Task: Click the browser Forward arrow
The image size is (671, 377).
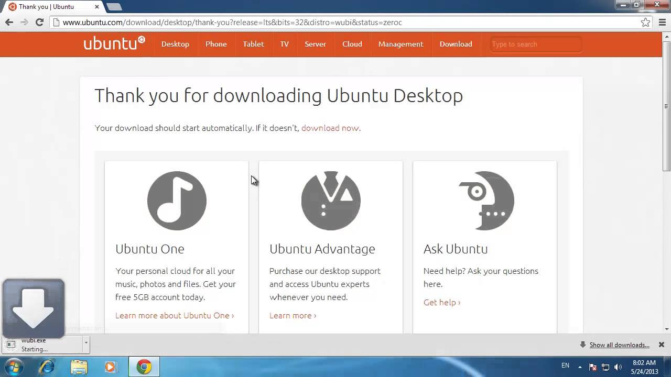Action: tap(24, 22)
